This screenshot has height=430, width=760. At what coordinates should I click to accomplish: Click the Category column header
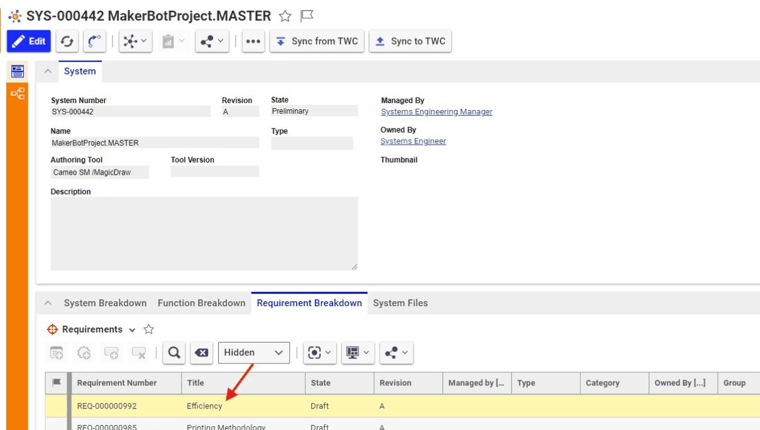tap(614, 383)
